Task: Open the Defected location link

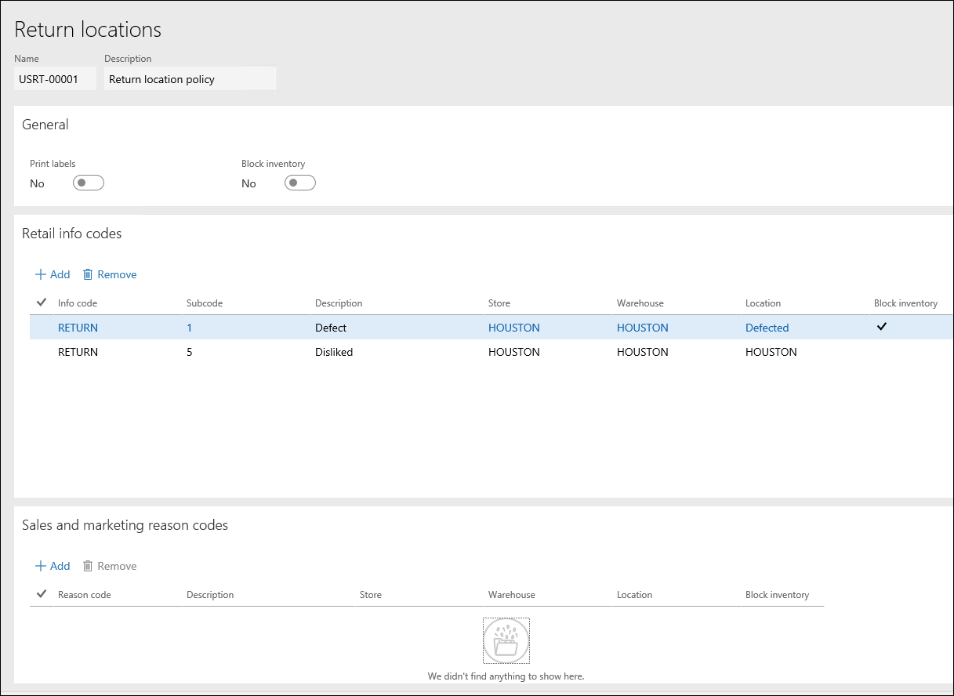Action: (x=767, y=328)
